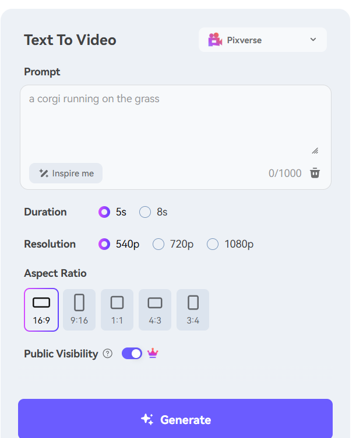Select the 4:3 aspect ratio tile
The image size is (356, 438).
point(155,310)
